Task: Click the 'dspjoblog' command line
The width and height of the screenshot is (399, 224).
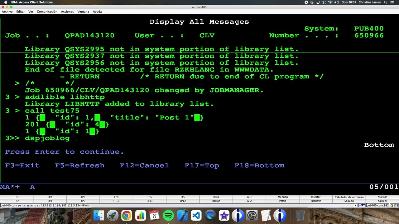Action: [x=47, y=138]
